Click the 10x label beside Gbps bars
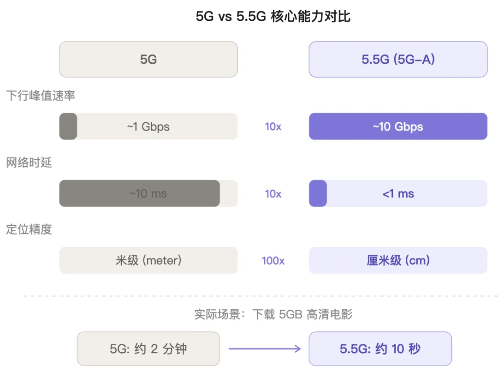 tap(273, 126)
